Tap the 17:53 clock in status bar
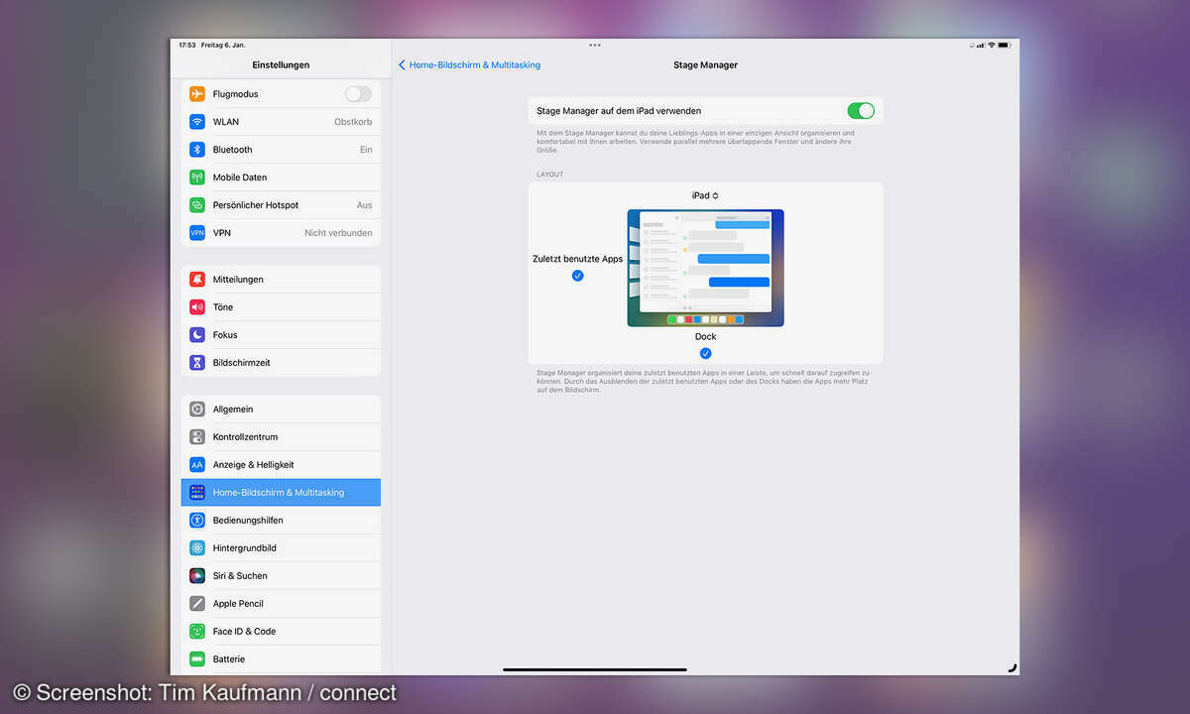The height and width of the screenshot is (714, 1190). 187,45
